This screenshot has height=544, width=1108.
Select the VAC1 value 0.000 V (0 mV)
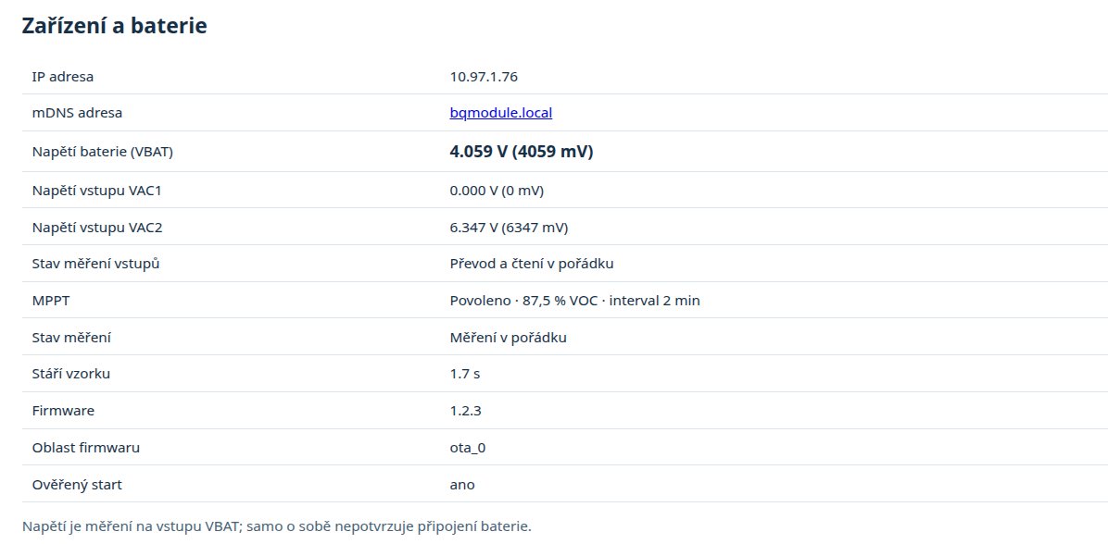pyautogui.click(x=497, y=191)
